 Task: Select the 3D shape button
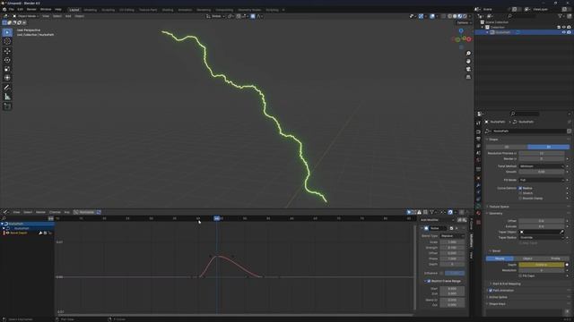click(x=548, y=147)
